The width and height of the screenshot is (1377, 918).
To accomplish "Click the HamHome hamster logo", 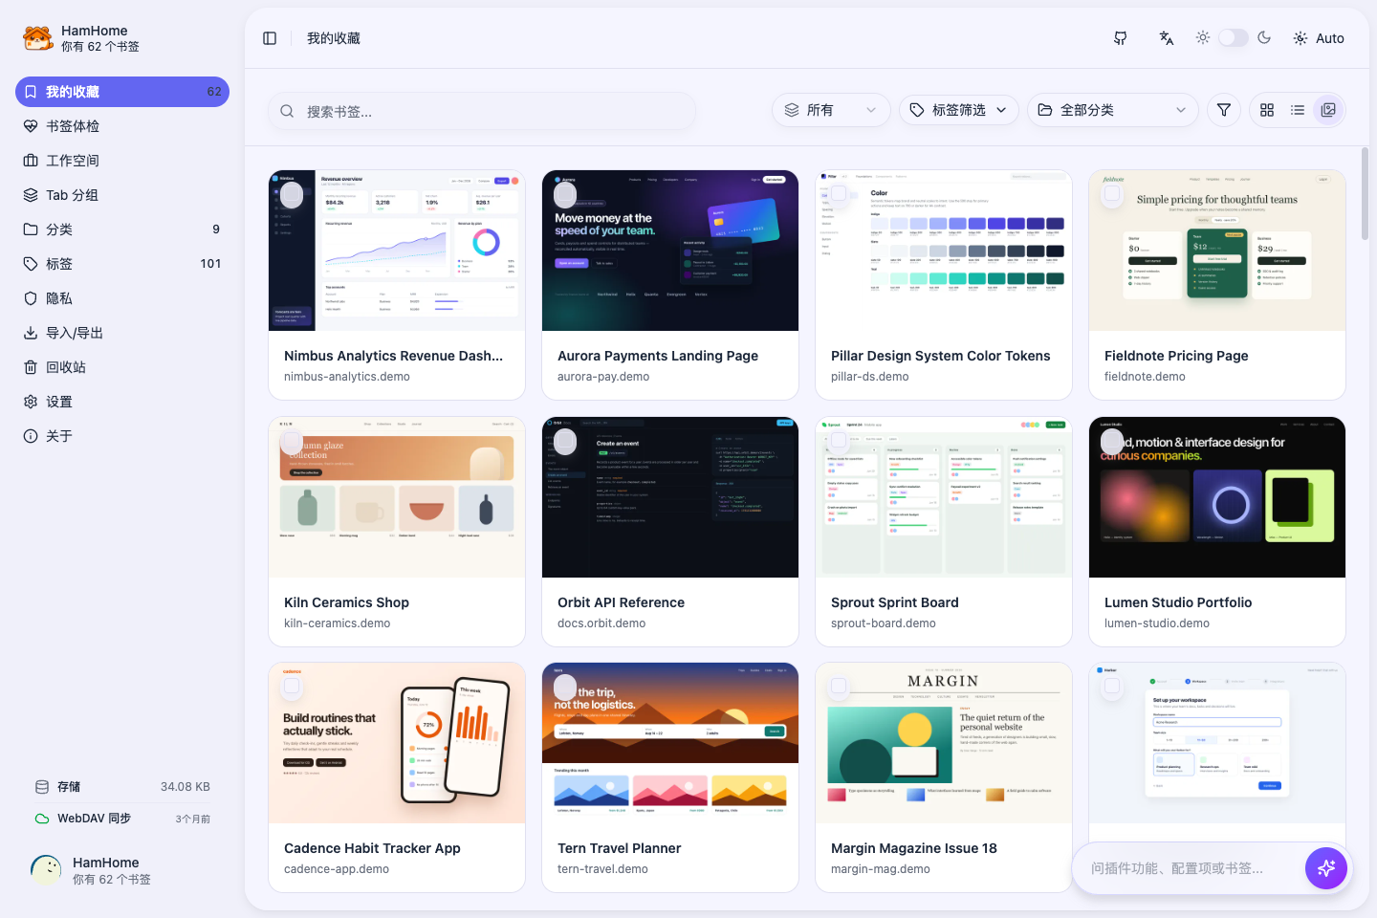I will (37, 38).
